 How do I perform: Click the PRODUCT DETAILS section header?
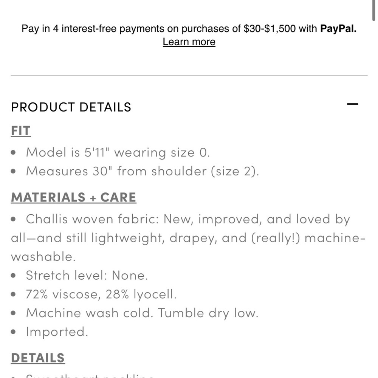point(71,107)
